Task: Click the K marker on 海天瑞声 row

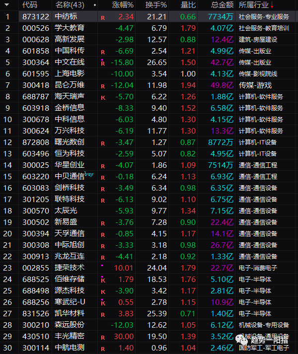Action: (103, 98)
